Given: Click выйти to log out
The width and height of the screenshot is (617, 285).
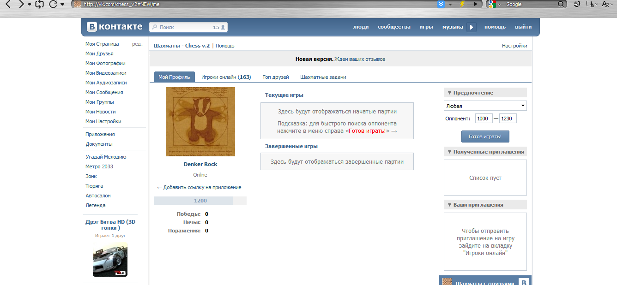Looking at the screenshot, I should [x=523, y=27].
